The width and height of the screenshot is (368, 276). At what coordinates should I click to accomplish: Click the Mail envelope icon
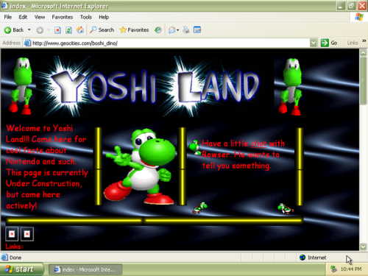(171, 30)
